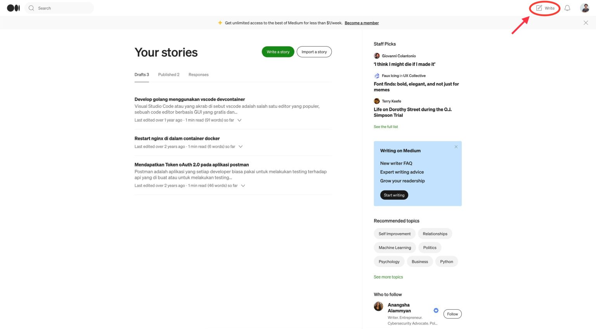Expand options for the oAuth postman draft

tap(243, 186)
